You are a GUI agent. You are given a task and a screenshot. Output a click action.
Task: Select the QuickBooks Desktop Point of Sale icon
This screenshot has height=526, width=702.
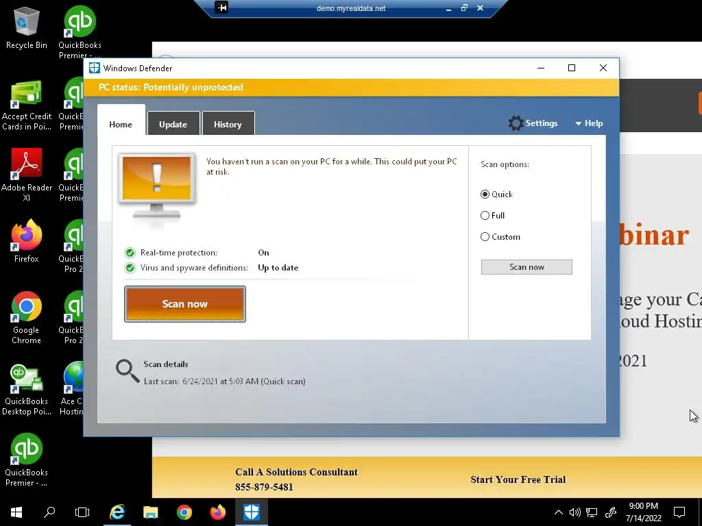click(x=27, y=389)
